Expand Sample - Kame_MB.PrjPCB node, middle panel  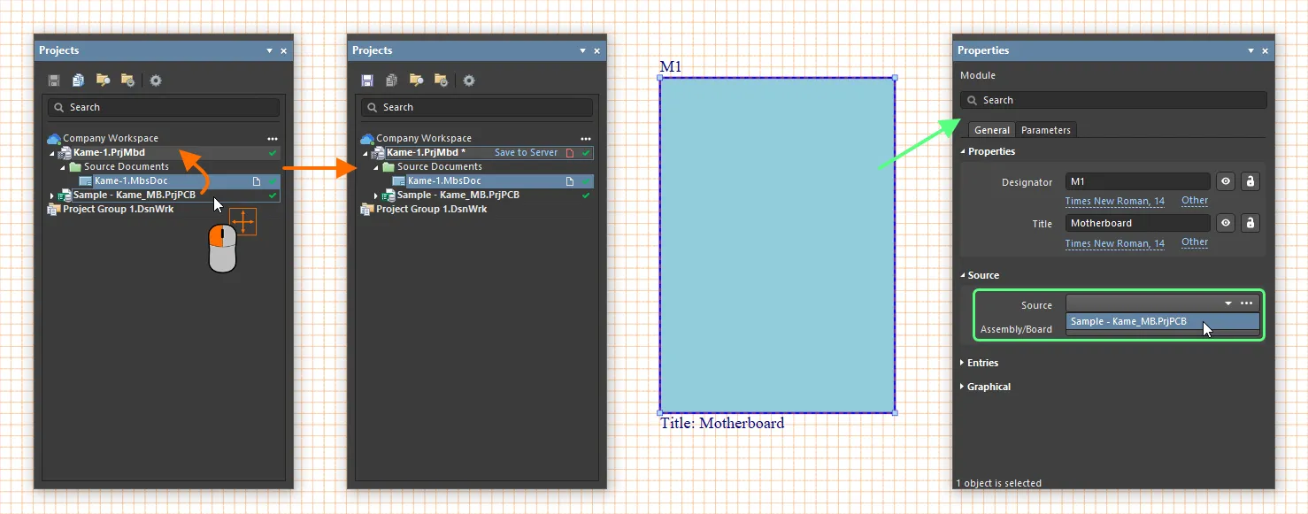376,196
